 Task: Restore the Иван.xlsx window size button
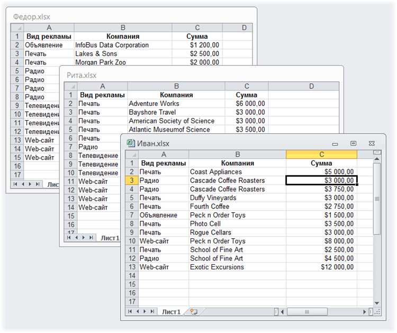click(353, 143)
